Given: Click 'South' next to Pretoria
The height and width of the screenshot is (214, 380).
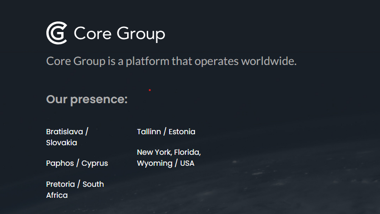Looking at the screenshot, I should coord(93,184).
